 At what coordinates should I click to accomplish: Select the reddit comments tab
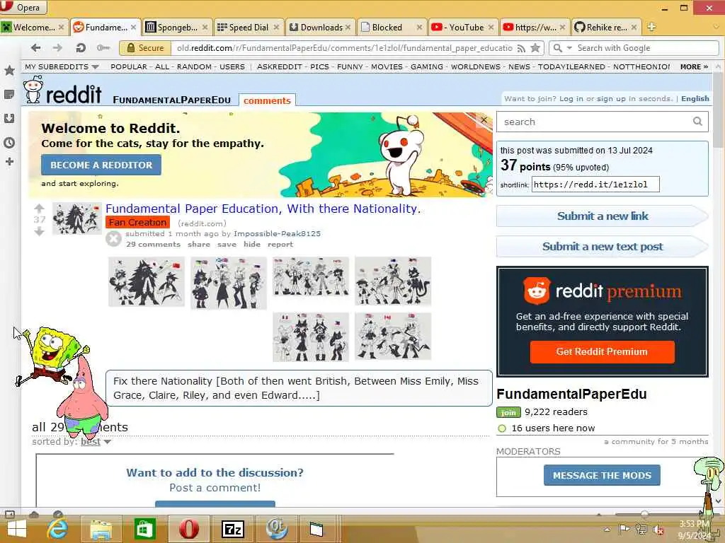click(x=267, y=100)
